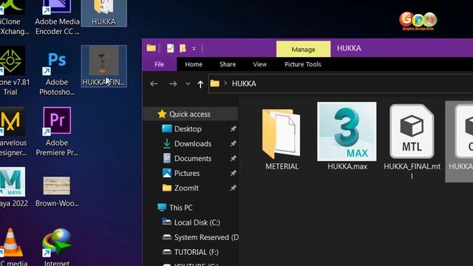The image size is (473, 266).
Task: Select the METERIAL folder
Action: (x=282, y=140)
